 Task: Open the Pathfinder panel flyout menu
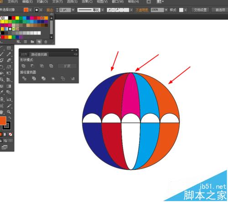(76, 54)
